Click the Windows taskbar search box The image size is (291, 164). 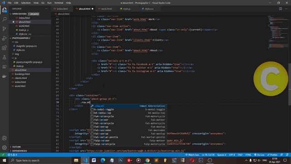click(x=40, y=160)
